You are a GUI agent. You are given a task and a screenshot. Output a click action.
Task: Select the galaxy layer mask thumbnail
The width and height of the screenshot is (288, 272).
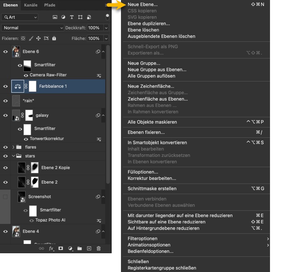click(29, 115)
